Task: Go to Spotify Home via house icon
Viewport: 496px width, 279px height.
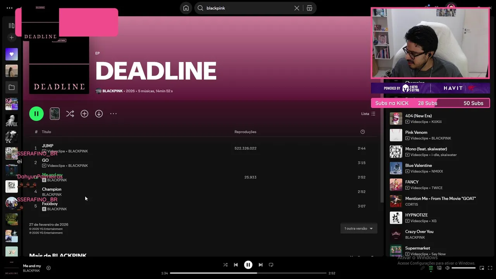Action: click(186, 8)
